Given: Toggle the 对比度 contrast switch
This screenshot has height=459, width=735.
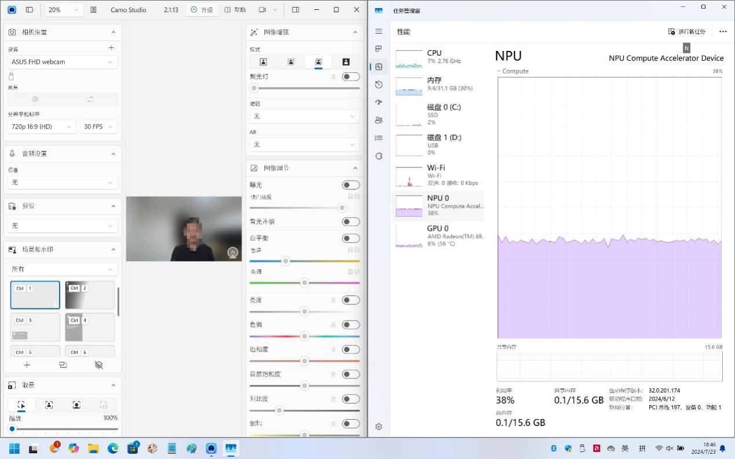Looking at the screenshot, I should coord(350,399).
